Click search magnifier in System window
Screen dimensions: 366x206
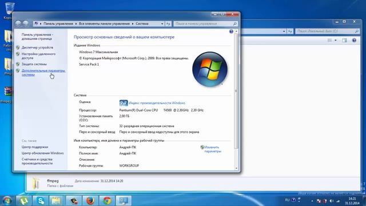[x=235, y=23]
